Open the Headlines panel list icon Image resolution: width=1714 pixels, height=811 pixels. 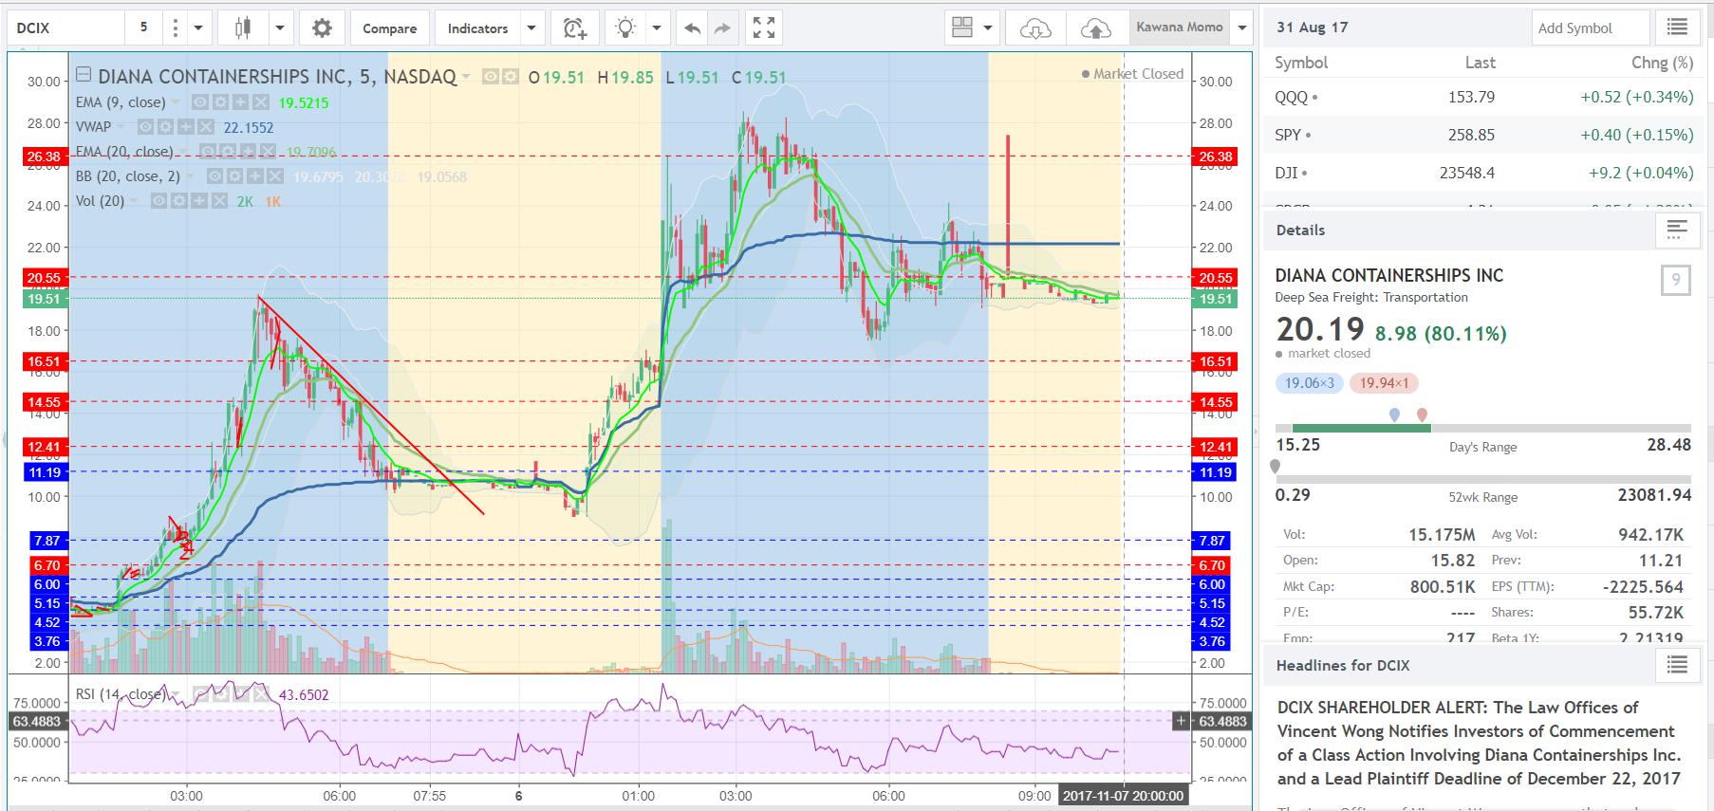tap(1677, 665)
